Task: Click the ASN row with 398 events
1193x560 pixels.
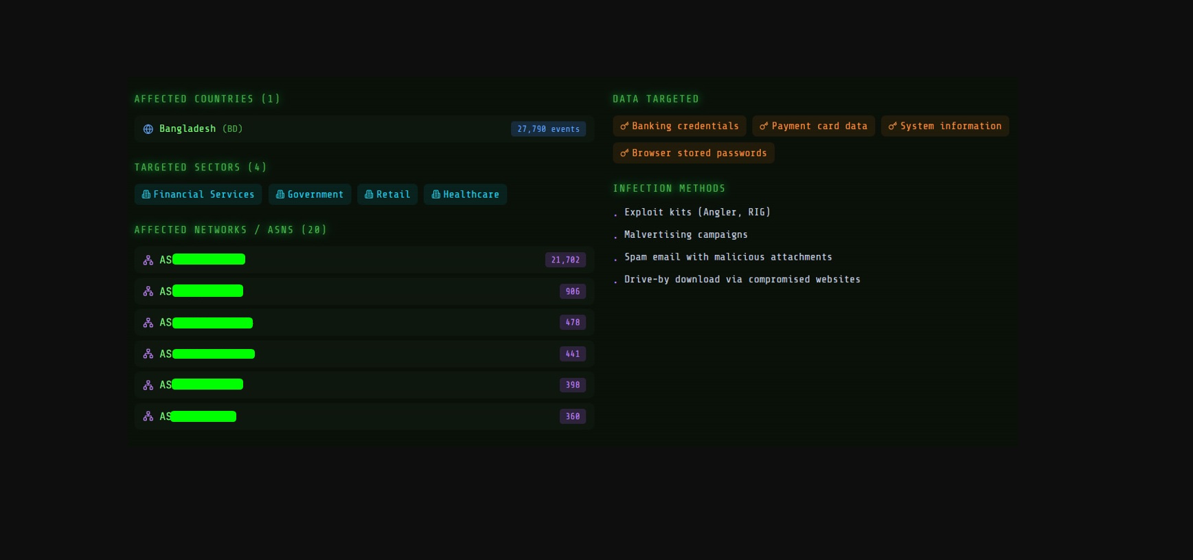Action: pos(364,385)
